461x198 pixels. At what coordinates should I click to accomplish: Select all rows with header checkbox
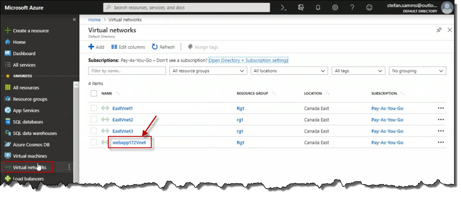click(94, 93)
